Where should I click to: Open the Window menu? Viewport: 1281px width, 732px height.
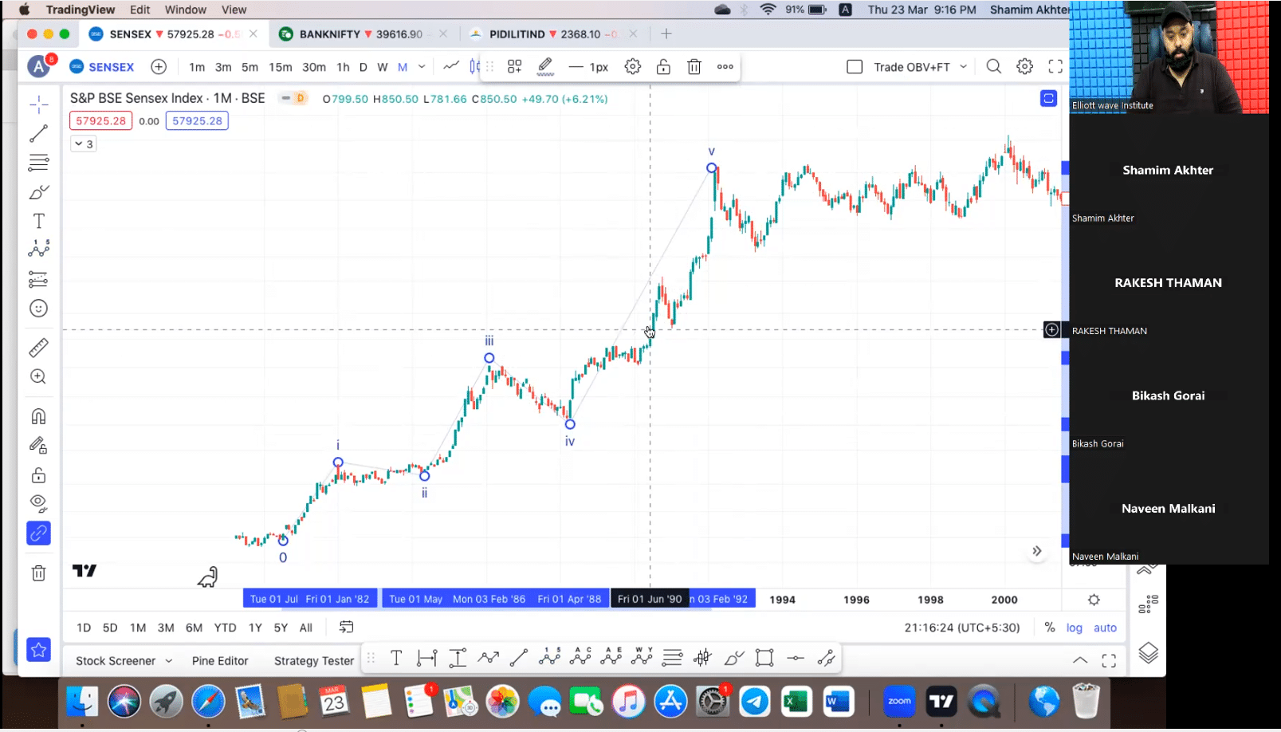click(x=186, y=10)
